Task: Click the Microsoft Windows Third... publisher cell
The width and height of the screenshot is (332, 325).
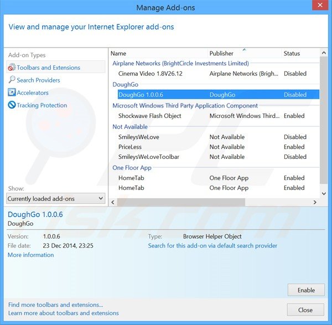Action: tap(245, 116)
